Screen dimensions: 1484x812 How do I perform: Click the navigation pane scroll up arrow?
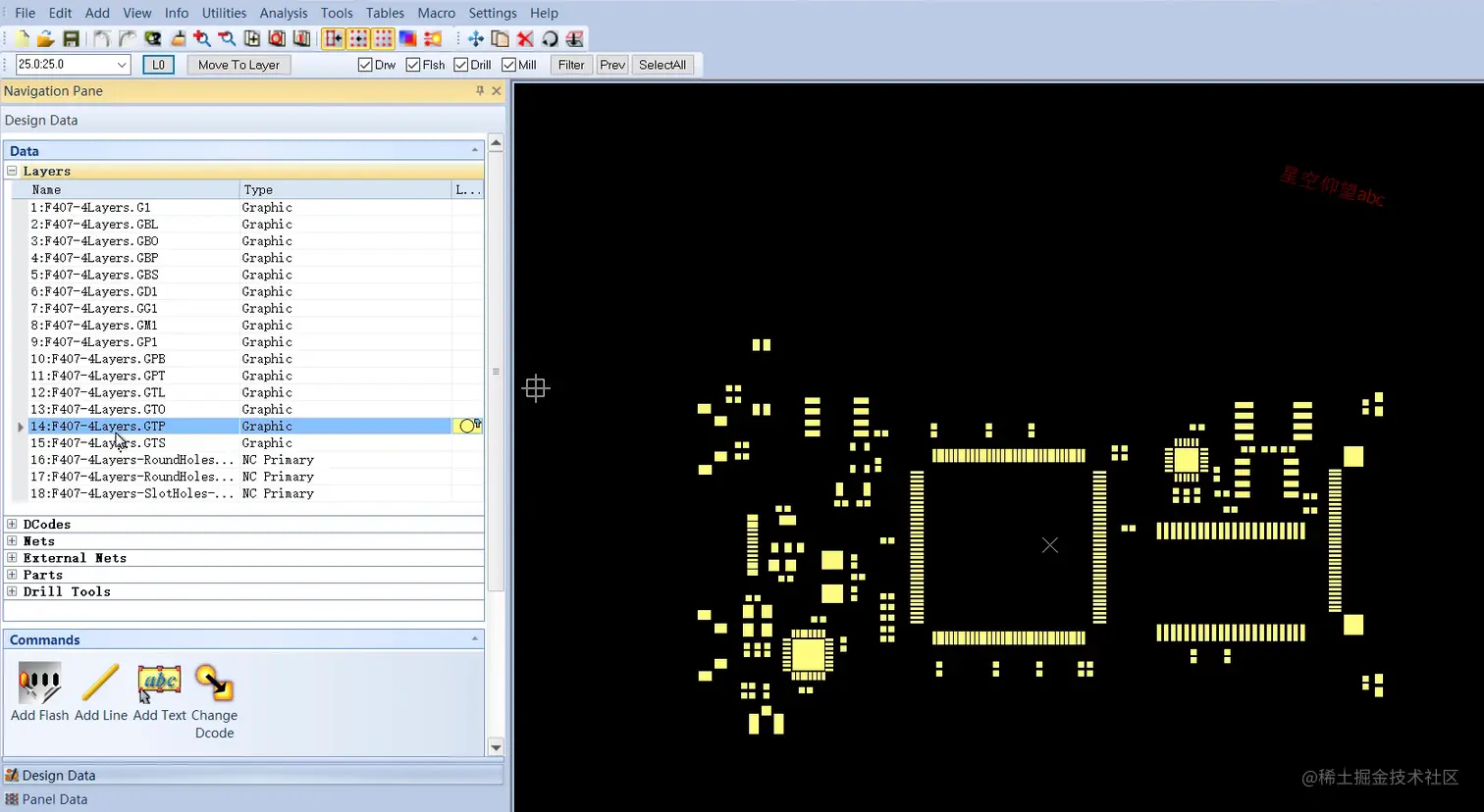(496, 143)
